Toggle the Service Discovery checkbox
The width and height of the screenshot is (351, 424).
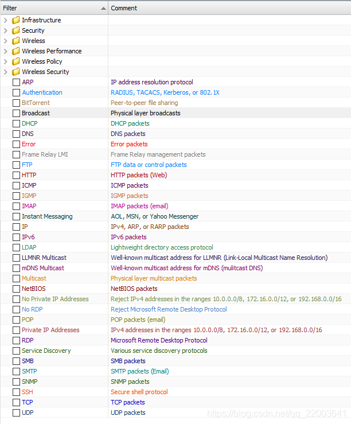coord(16,351)
